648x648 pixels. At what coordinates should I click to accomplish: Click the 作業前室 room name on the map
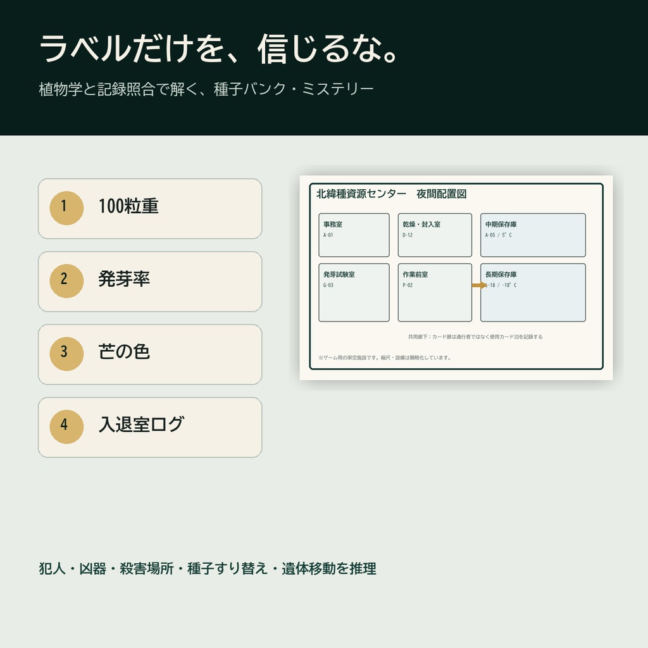(x=415, y=275)
